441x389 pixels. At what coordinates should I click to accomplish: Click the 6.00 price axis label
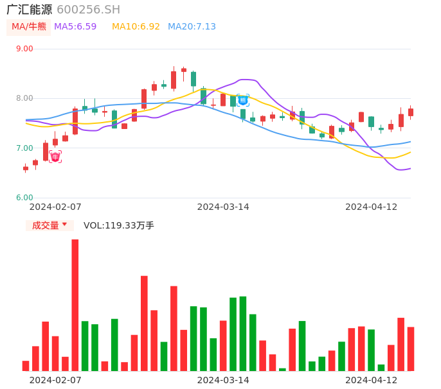click(x=24, y=198)
